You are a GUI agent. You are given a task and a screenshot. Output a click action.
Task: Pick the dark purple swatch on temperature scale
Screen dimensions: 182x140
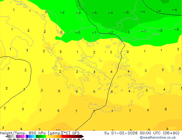tap(17, 136)
